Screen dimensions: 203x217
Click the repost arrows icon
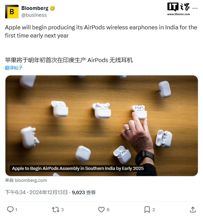(56, 209)
